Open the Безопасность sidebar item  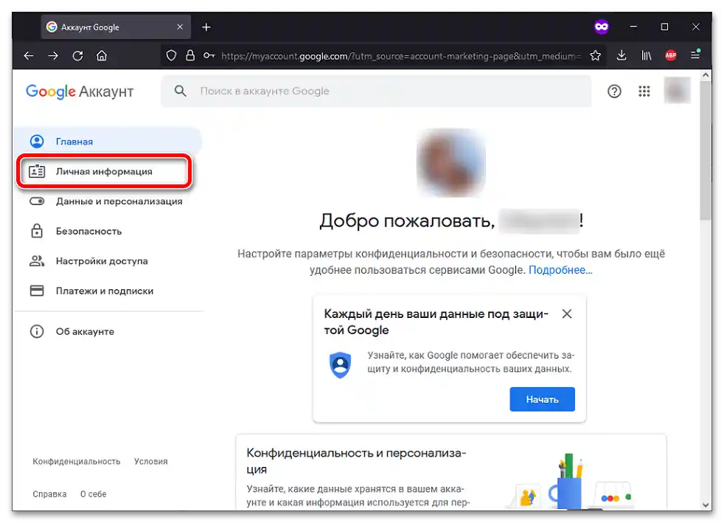(107, 231)
